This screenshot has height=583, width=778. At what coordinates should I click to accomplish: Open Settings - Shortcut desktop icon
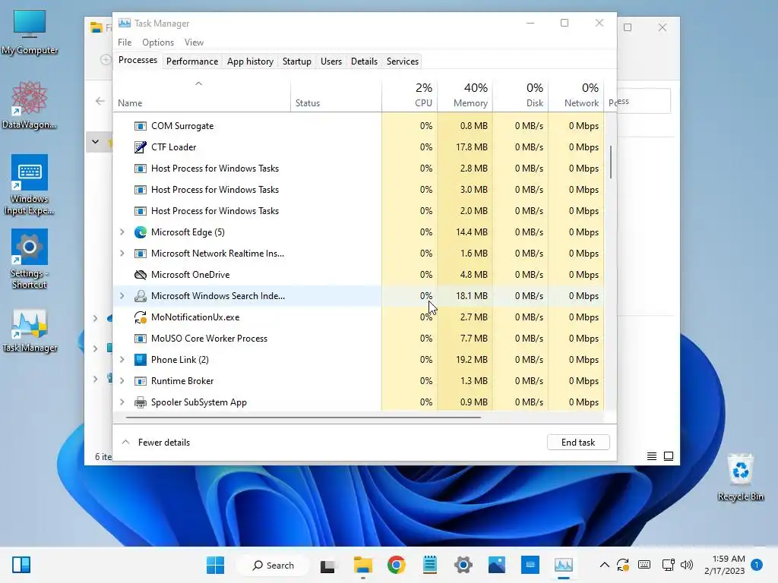point(30,259)
